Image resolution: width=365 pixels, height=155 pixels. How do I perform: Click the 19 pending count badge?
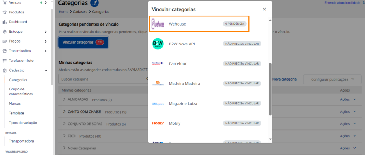coord(100,42)
